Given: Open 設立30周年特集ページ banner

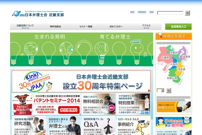Looking at the screenshot, I should [81, 81].
